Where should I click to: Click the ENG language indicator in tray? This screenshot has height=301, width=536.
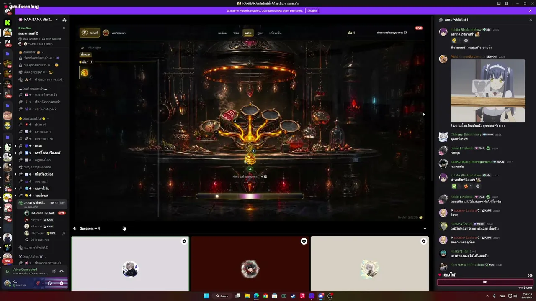click(x=502, y=296)
